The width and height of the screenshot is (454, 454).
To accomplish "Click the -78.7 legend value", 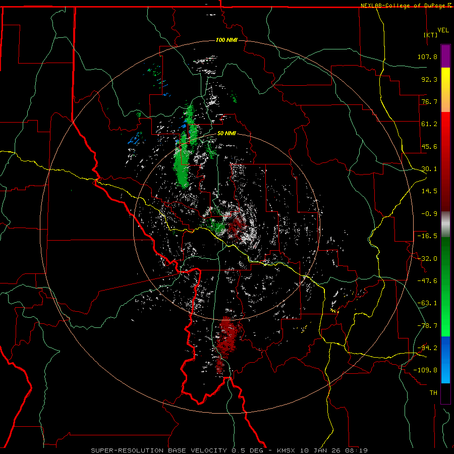I will 427,326.
